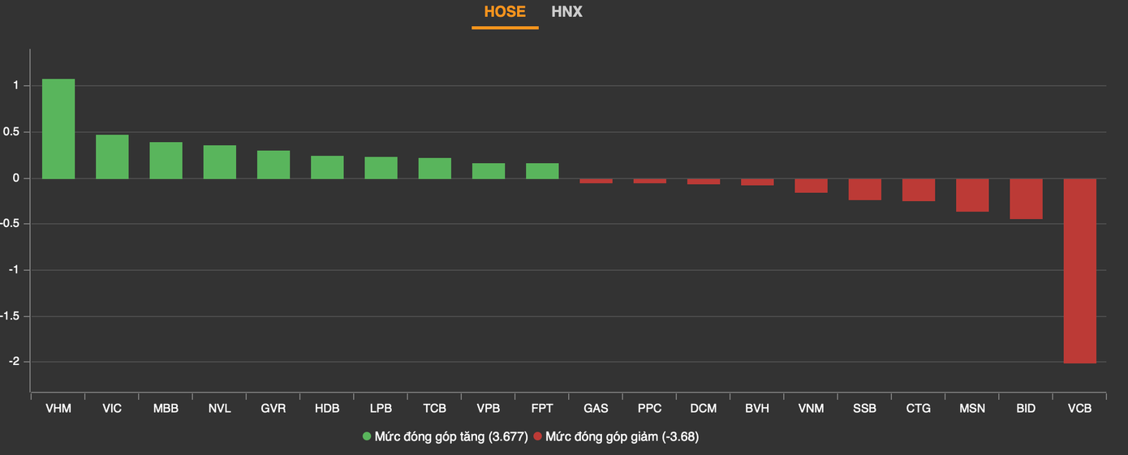Switch to the HNX tab

566,12
